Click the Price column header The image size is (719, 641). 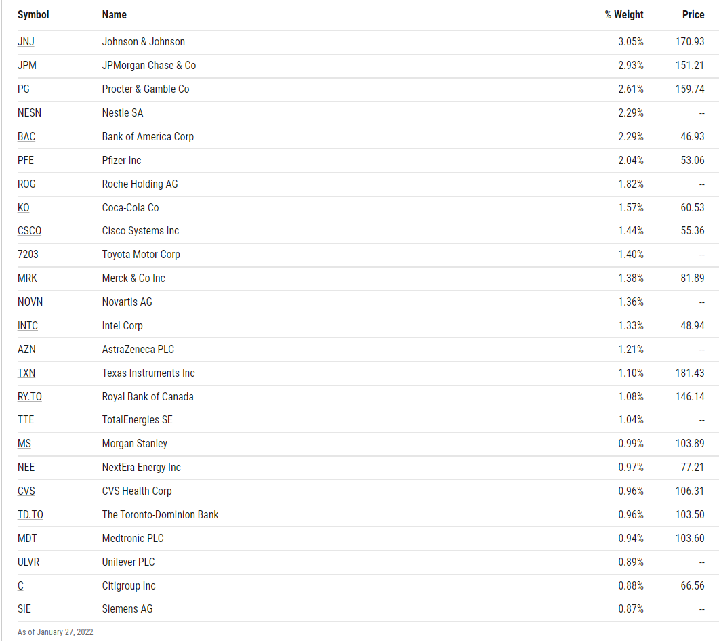[x=693, y=15]
